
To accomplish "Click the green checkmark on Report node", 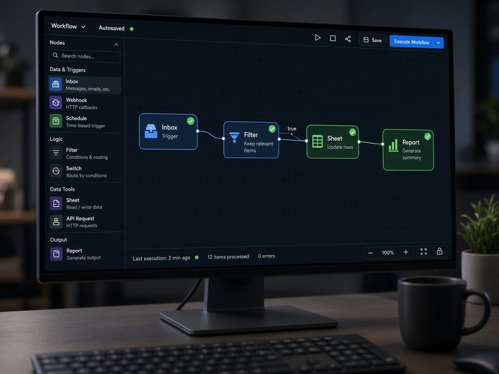I will [x=427, y=137].
